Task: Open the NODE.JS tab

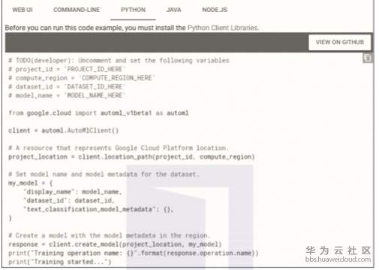Action: click(x=215, y=10)
